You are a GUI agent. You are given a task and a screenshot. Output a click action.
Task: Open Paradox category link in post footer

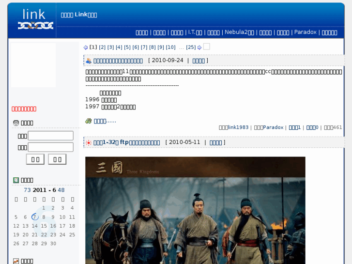coord(273,127)
